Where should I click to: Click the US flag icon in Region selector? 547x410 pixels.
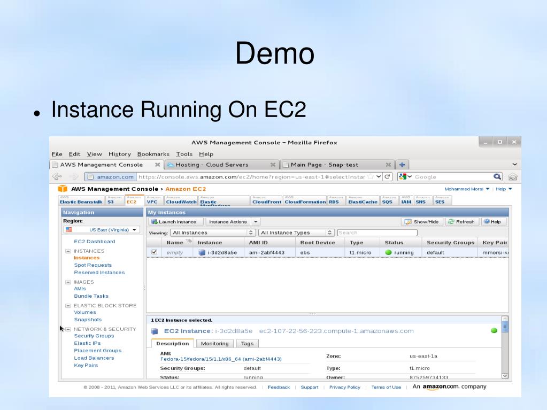click(x=69, y=230)
